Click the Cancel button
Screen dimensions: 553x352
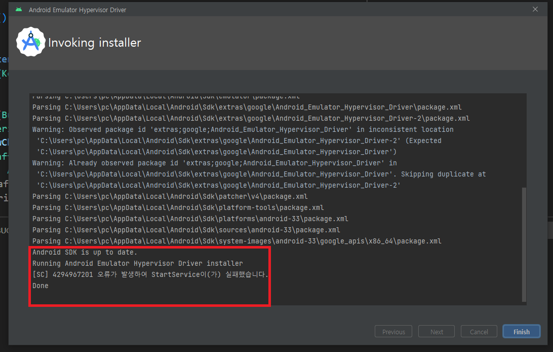479,332
